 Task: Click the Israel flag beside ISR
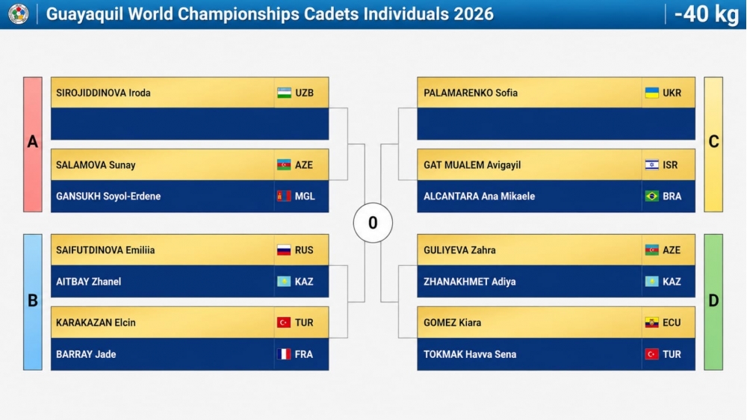click(651, 165)
